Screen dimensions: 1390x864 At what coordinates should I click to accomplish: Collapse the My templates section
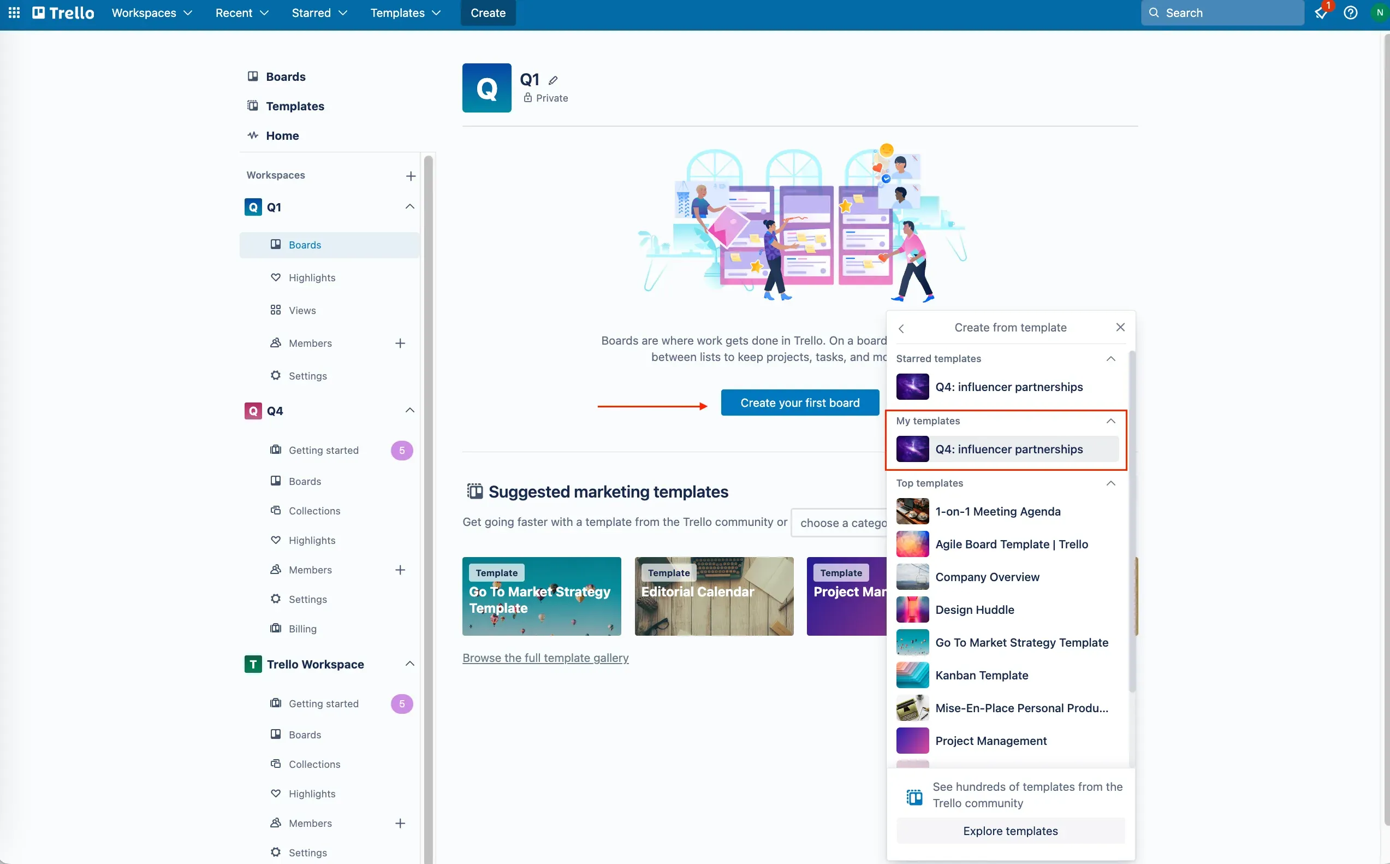pos(1110,421)
